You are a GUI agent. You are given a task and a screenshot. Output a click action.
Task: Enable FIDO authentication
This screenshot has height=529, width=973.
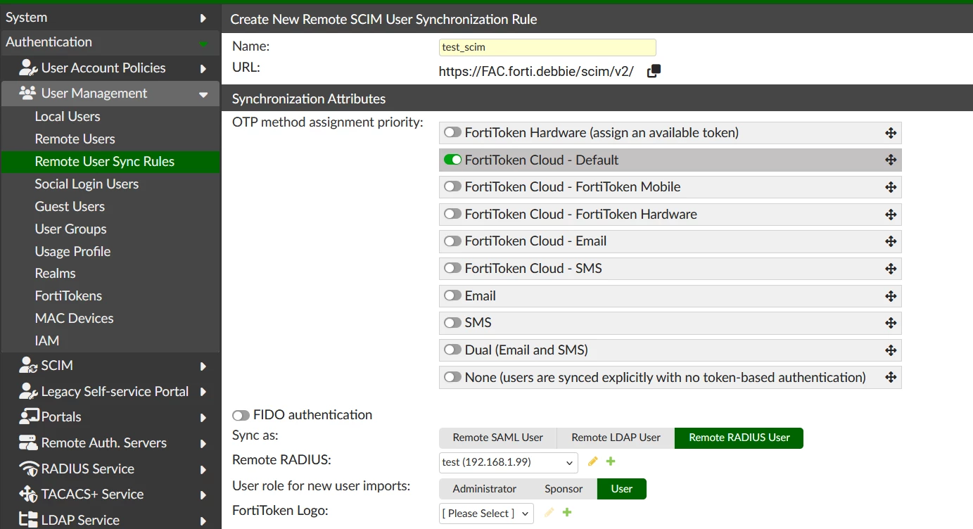coord(241,415)
